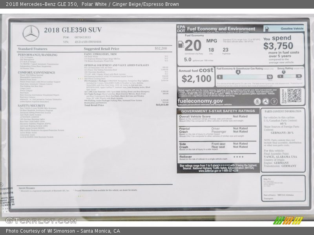Viewport: 314px width, 235px height.
Task: Click the Frontal Crash label
Action: coord(184,130)
